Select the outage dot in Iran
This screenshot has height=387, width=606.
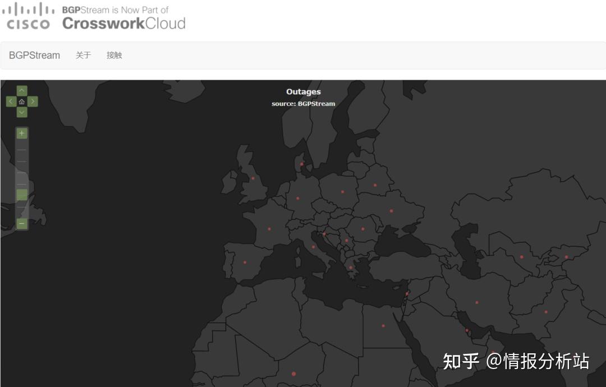tap(477, 302)
